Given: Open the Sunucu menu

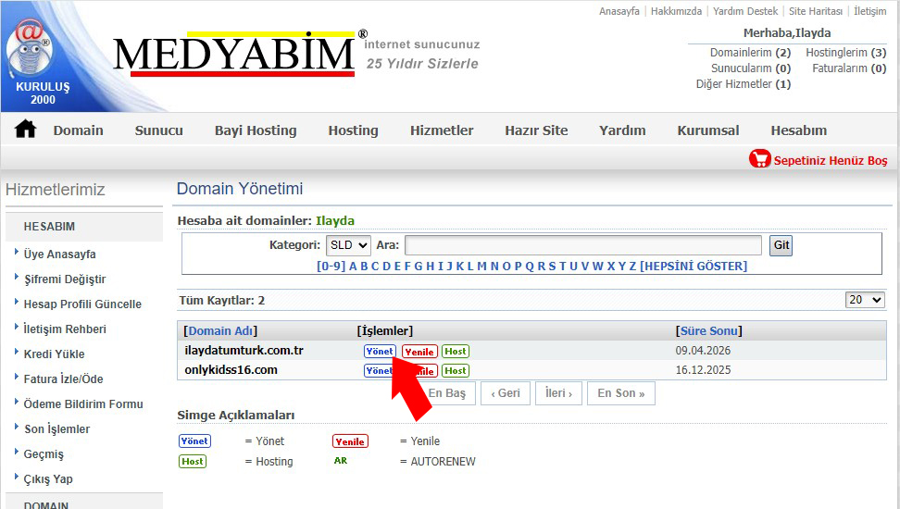Looking at the screenshot, I should coord(158,130).
